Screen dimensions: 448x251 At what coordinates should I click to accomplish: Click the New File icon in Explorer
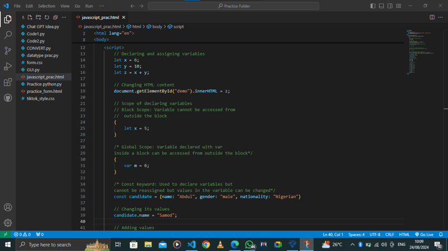pos(30,17)
